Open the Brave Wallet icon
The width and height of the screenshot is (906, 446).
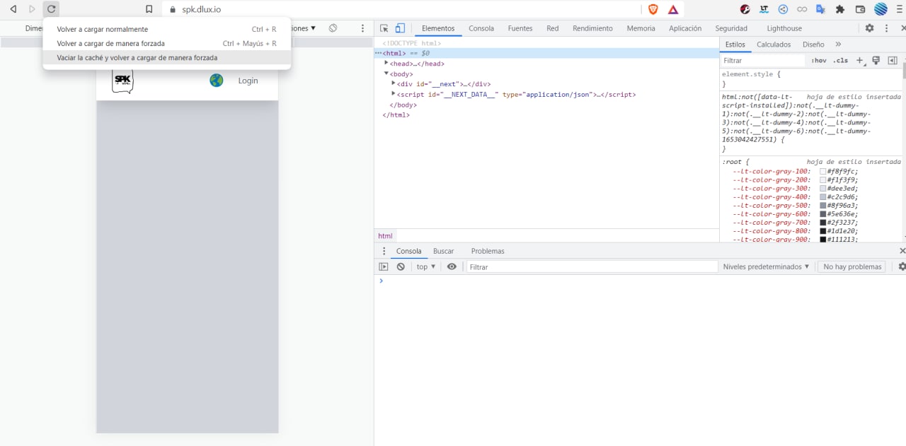pos(861,9)
